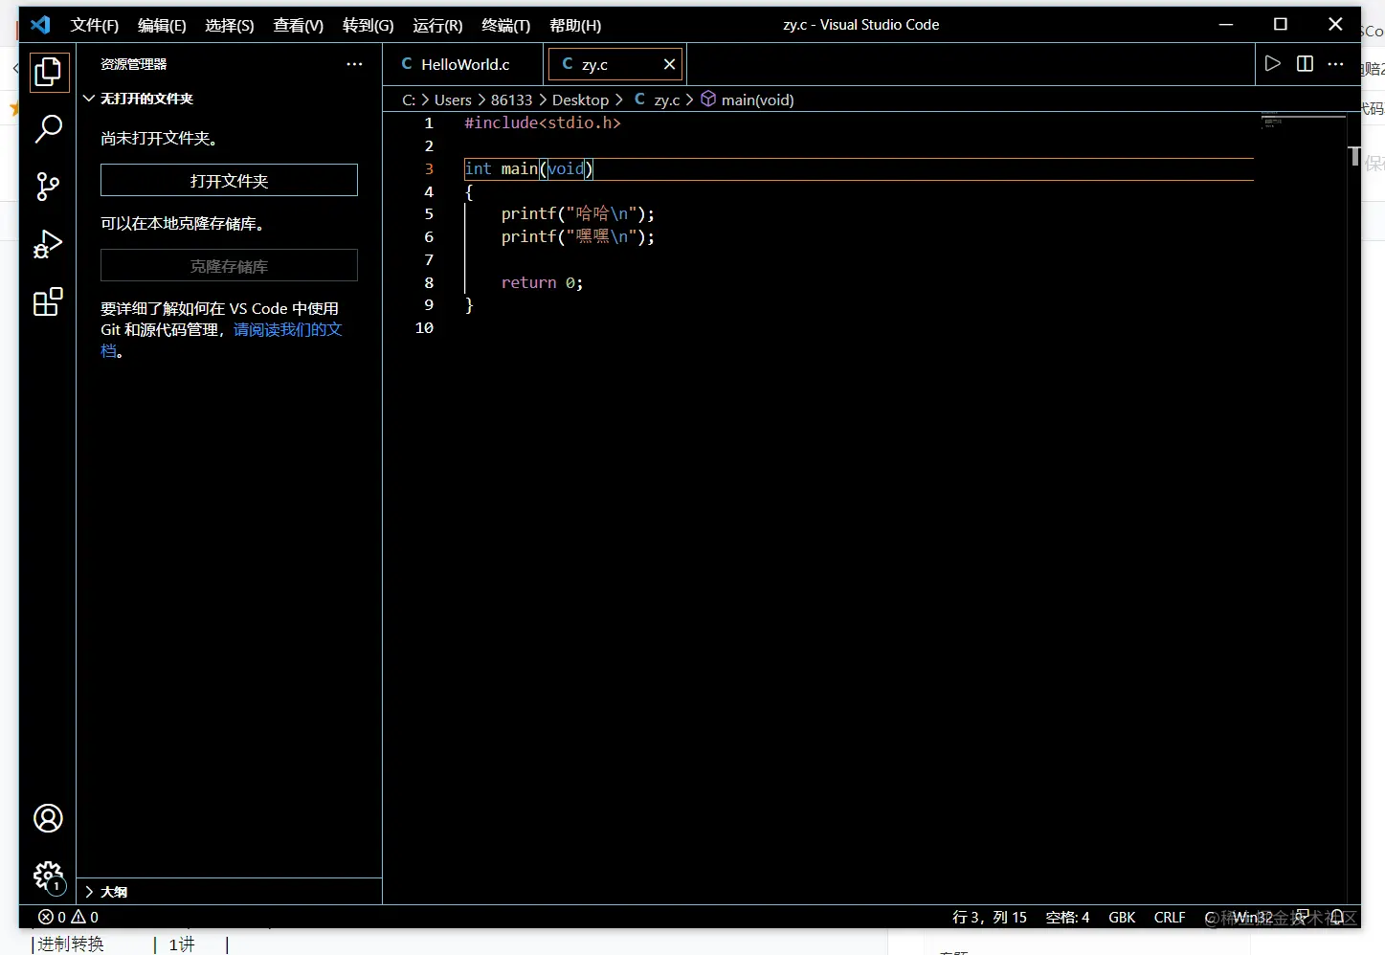Click the printf("嘿嘿\n"); line
Viewport: 1385px width, 955px height.
tap(578, 236)
